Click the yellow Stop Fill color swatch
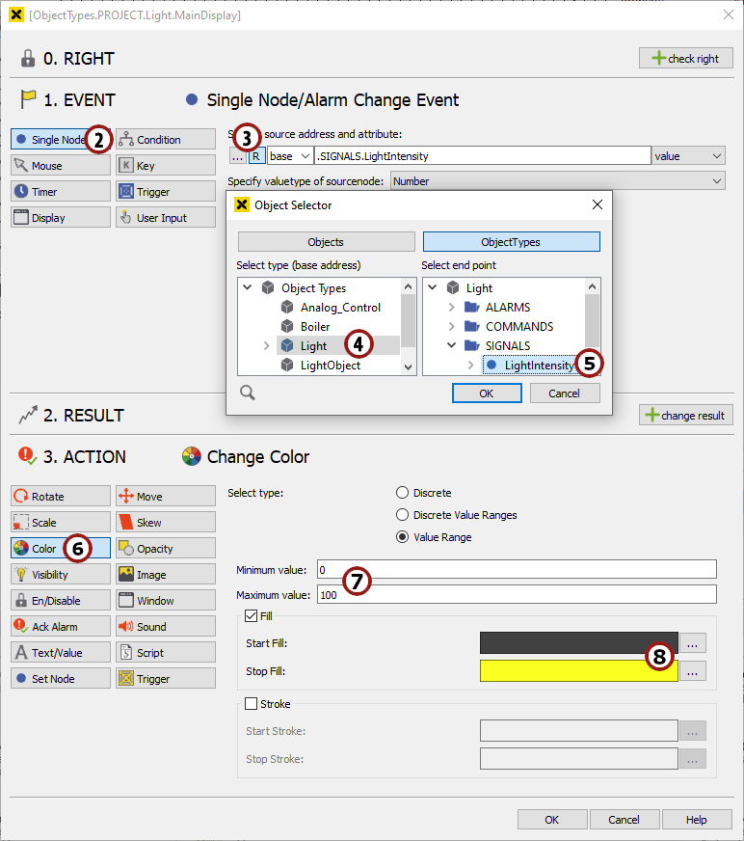Viewport: 744px width, 841px height. coord(578,670)
